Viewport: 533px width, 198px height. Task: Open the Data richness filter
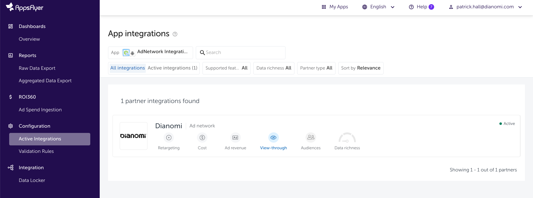(x=274, y=68)
